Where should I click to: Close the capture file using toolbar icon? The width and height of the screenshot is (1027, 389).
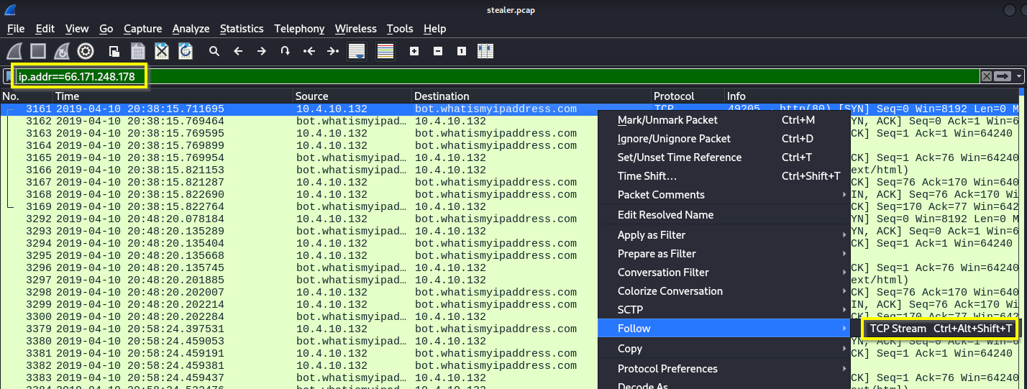[162, 51]
